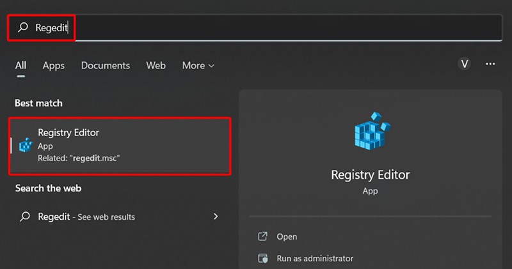Click the magnifier icon beside Regedit web result
512x269 pixels.
pyautogui.click(x=25, y=217)
